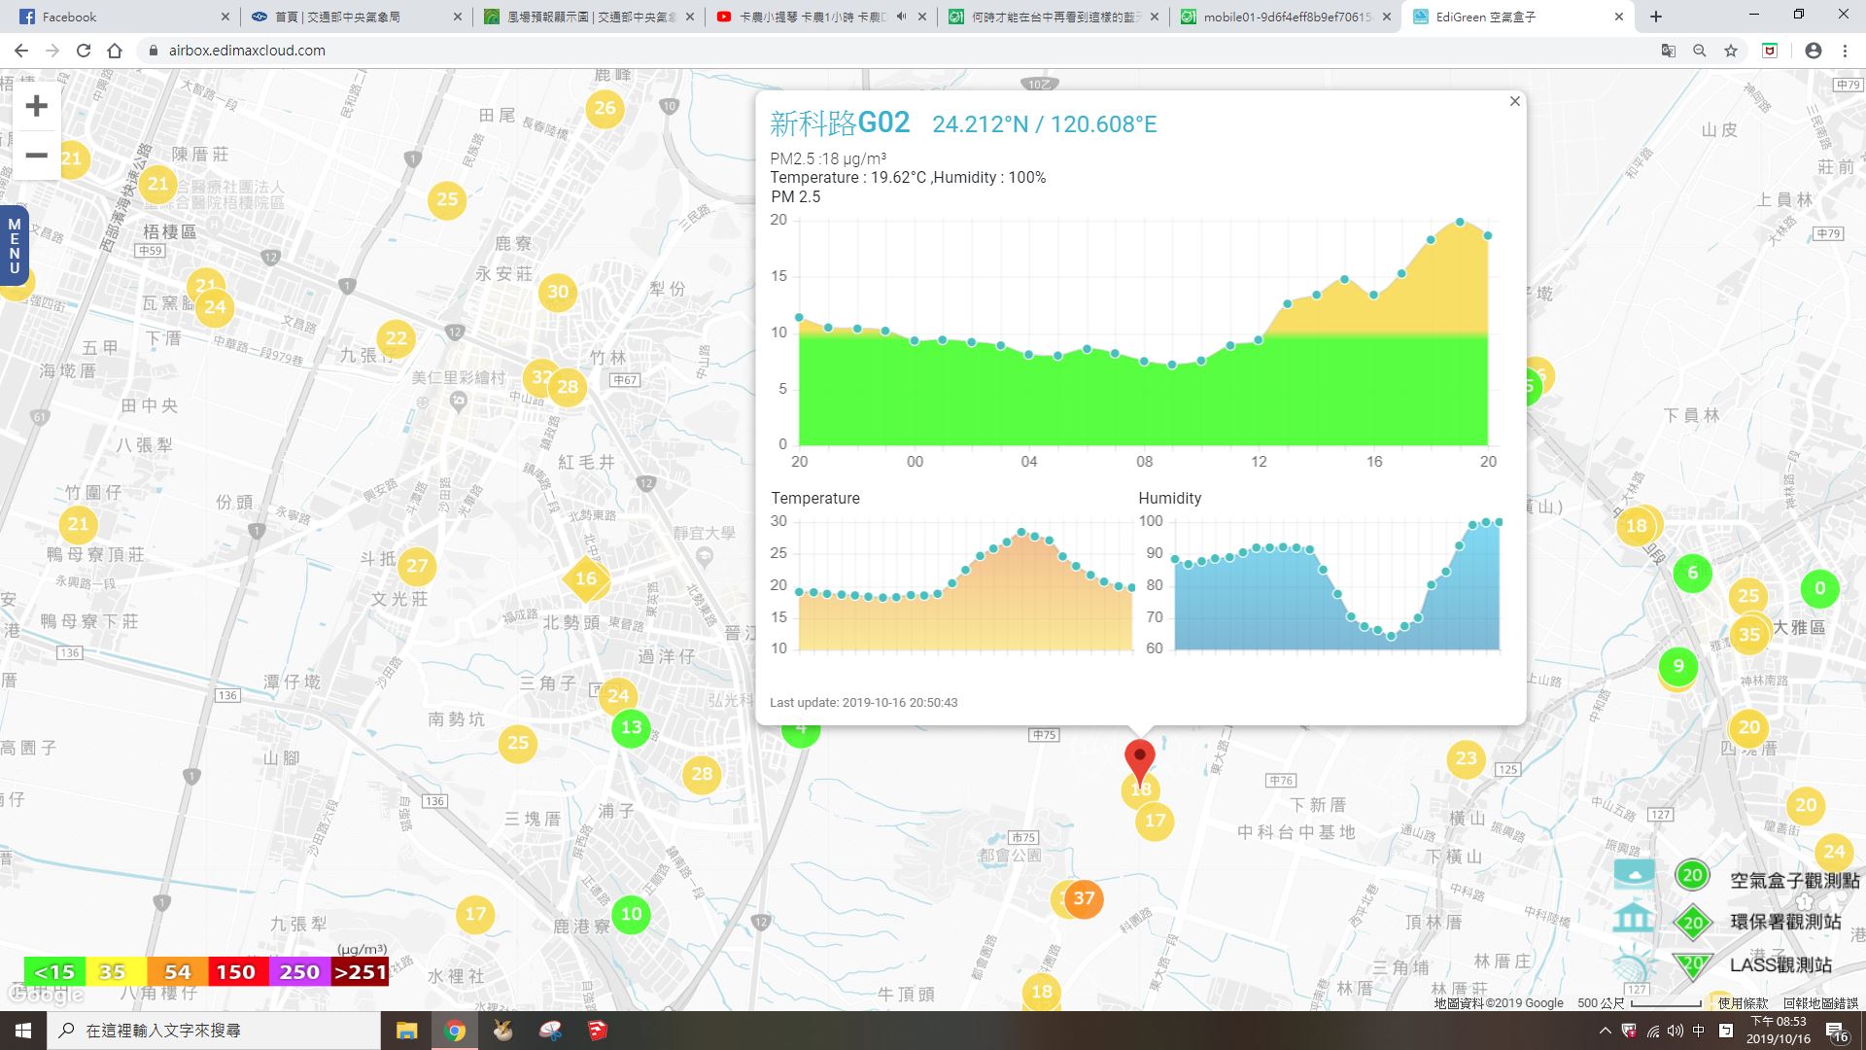
Task: Bookmark this page with the star
Action: 1731,51
